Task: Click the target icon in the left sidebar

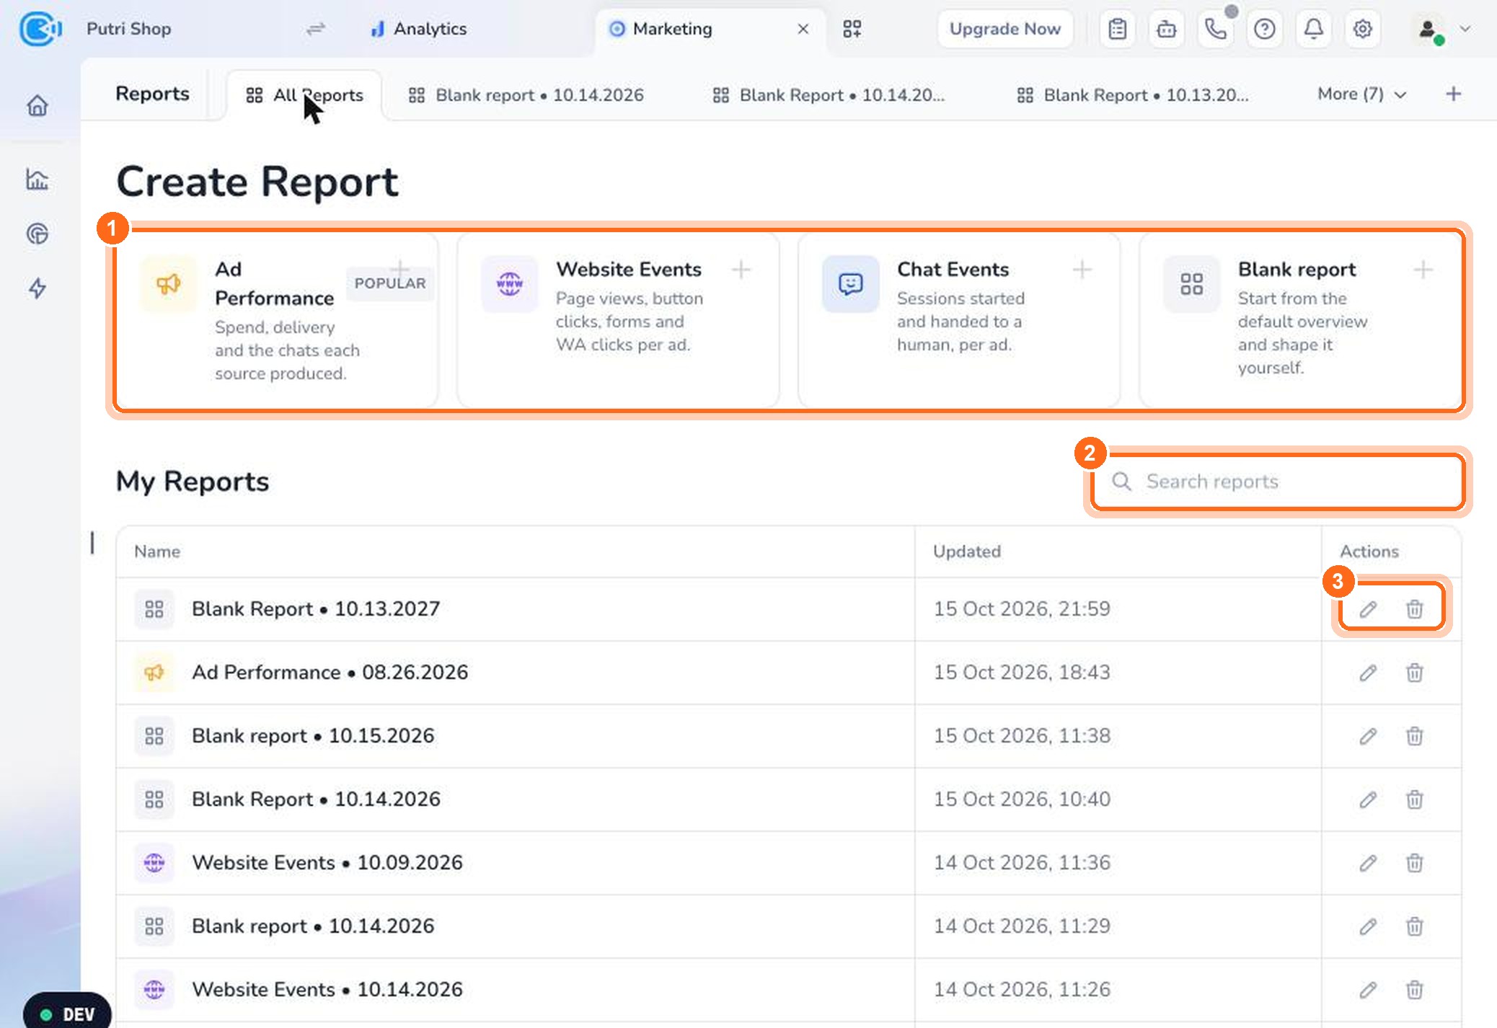Action: point(37,234)
